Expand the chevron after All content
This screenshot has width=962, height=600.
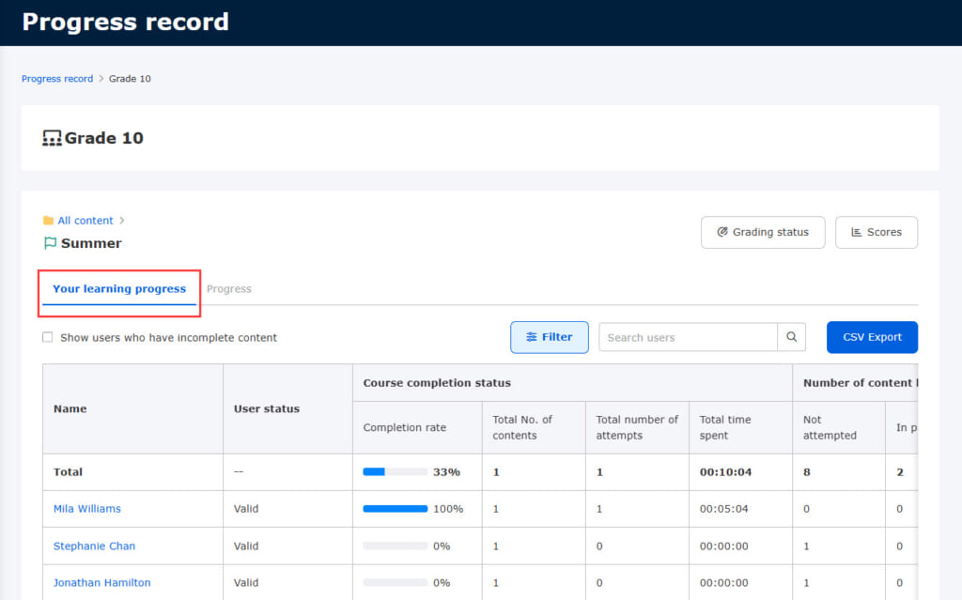(122, 221)
